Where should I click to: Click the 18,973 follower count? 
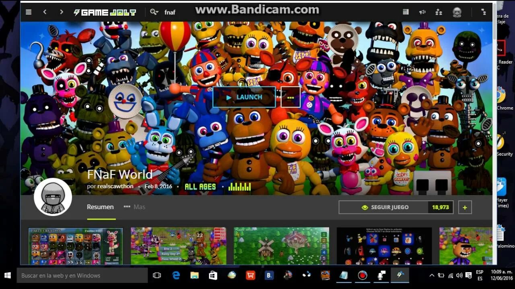(441, 207)
